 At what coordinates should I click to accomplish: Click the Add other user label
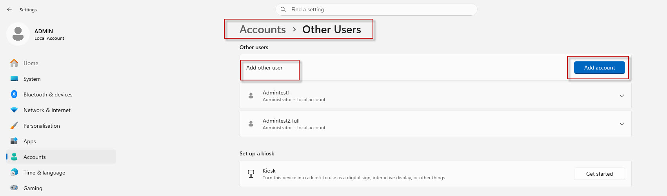pos(264,68)
